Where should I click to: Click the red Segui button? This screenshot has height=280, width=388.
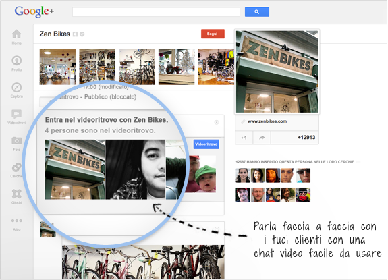point(213,34)
